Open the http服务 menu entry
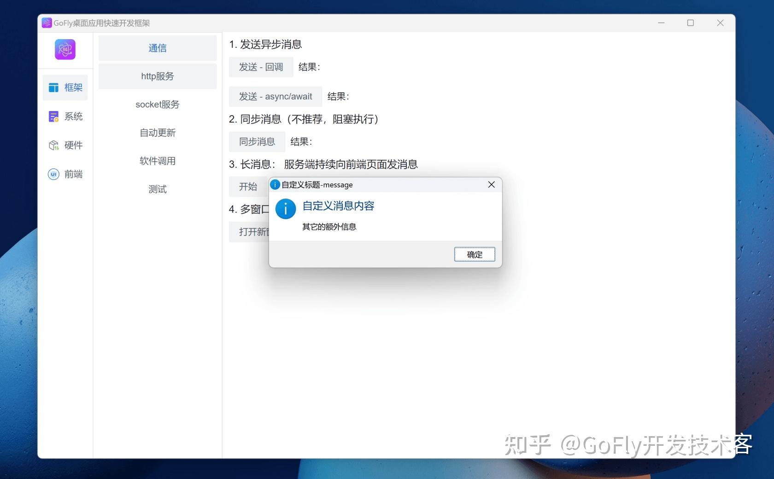The height and width of the screenshot is (479, 774). point(157,76)
